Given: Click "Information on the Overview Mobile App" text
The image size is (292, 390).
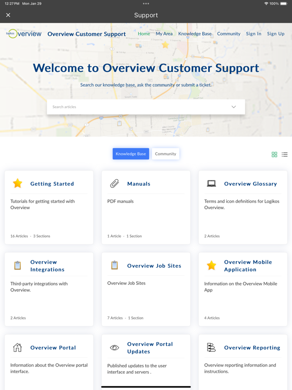Looking at the screenshot, I should [x=241, y=287].
